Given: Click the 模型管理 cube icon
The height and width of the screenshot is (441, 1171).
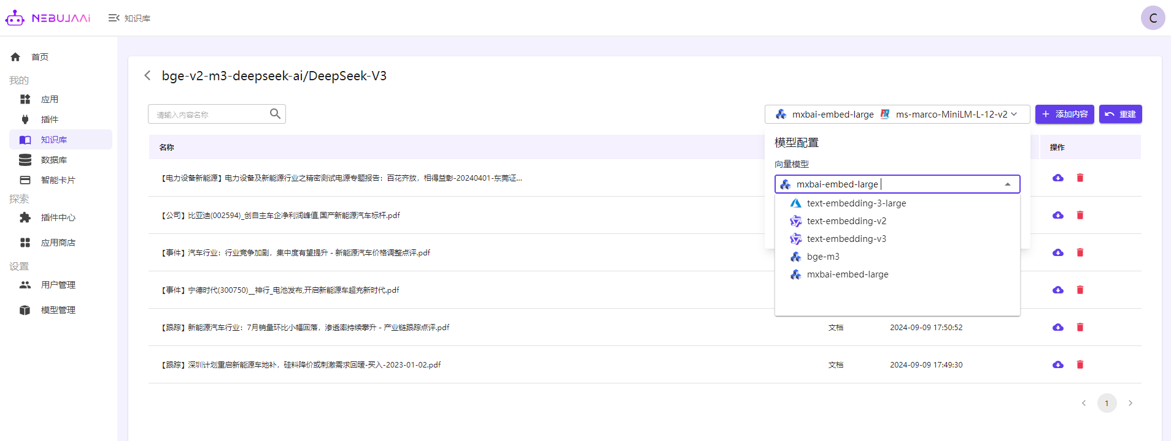Looking at the screenshot, I should pyautogui.click(x=25, y=310).
